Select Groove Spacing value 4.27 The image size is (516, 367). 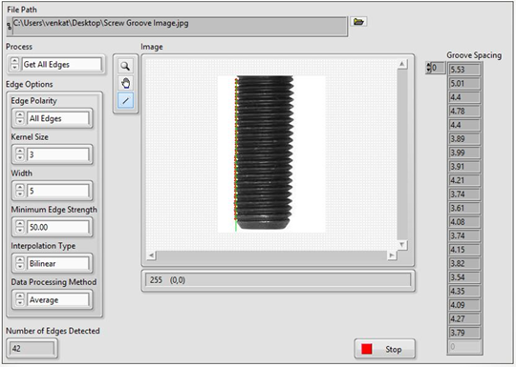pyautogui.click(x=464, y=318)
